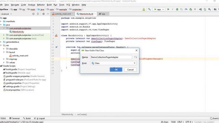
Task: Close the New Kotlin File/Class dialog
Action: 137,50
